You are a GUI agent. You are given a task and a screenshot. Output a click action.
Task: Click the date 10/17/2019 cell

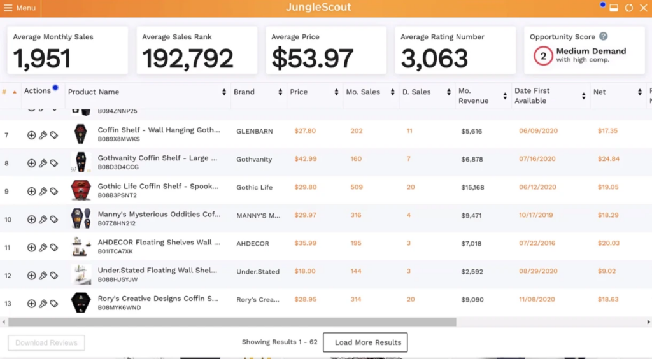[536, 215]
